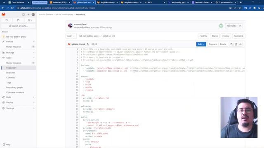The height and width of the screenshot is (148, 264).
Task: Open Tags in the sidebar
Action: click(x=9, y=83)
